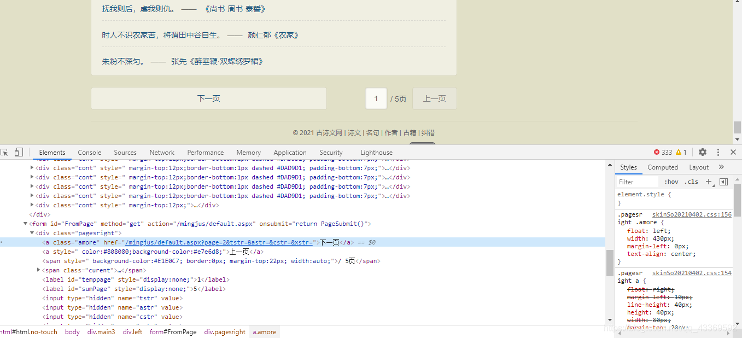Viewport: 742px width, 338px height.
Task: Open the 颜仁郁《农家》 source link
Action: (273, 35)
